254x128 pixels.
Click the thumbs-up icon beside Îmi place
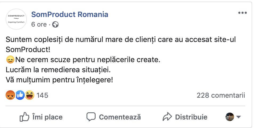(x=24, y=117)
